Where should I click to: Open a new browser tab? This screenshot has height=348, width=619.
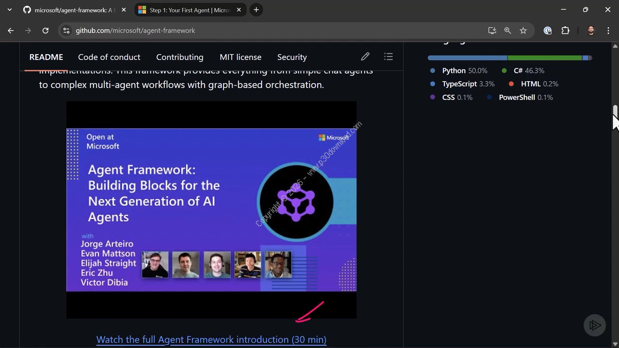[256, 10]
